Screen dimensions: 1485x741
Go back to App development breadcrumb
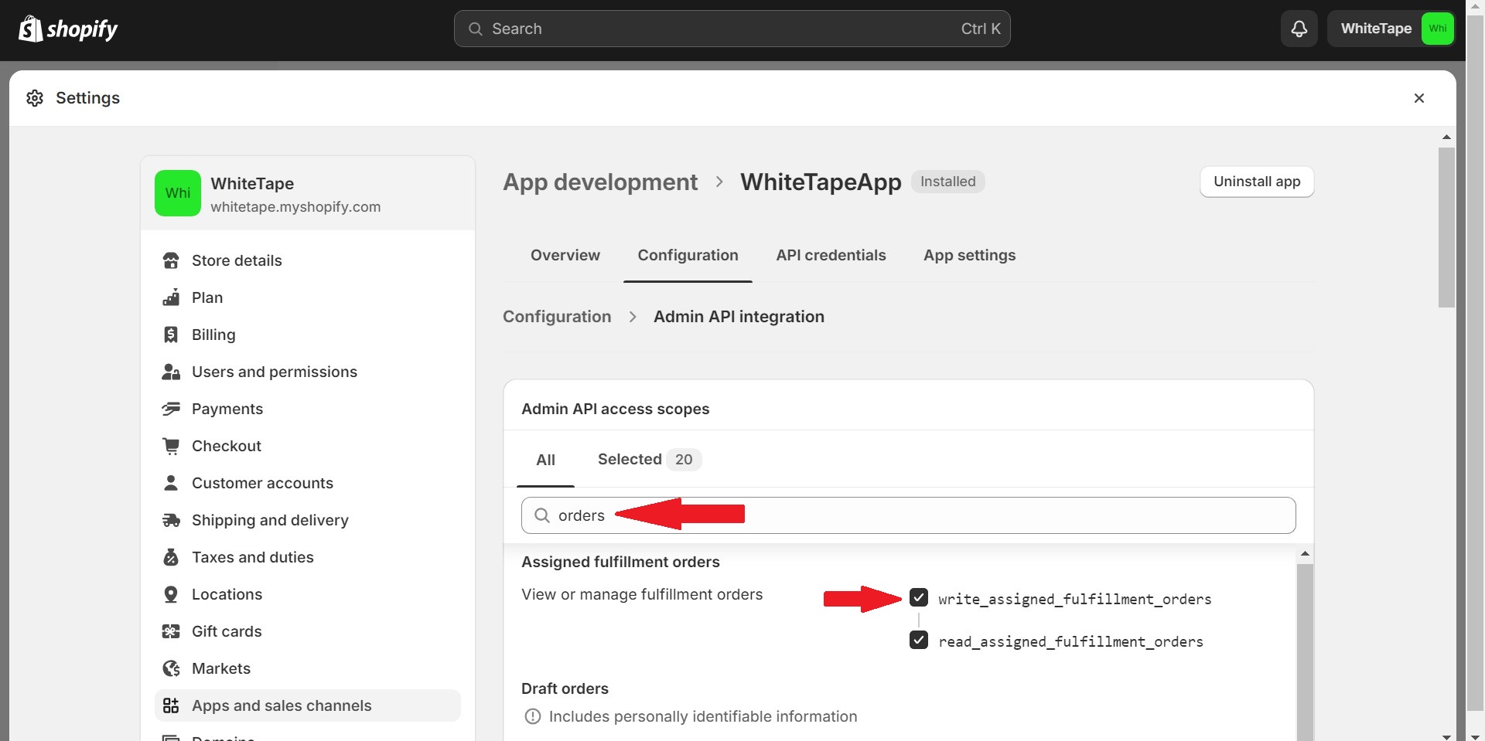pos(600,182)
